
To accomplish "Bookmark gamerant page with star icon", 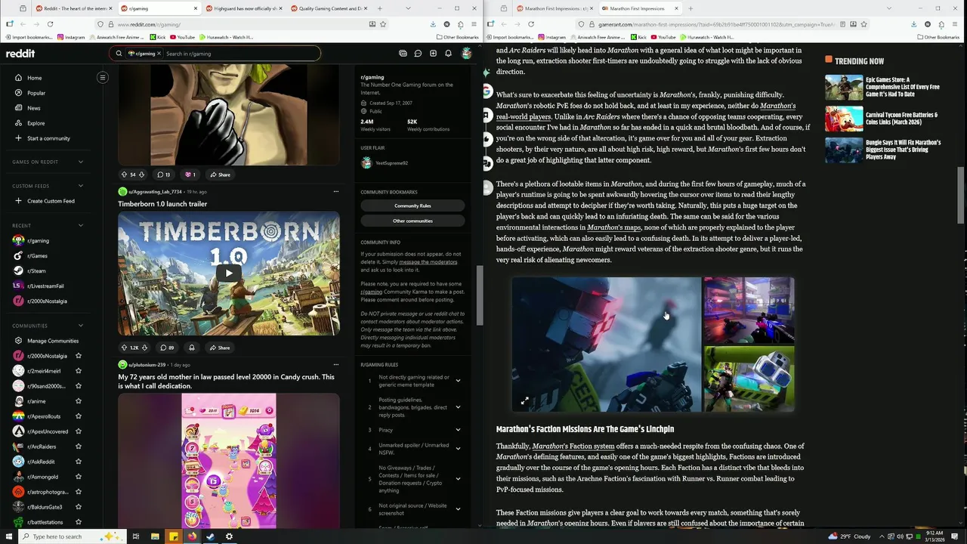I will [x=864, y=24].
